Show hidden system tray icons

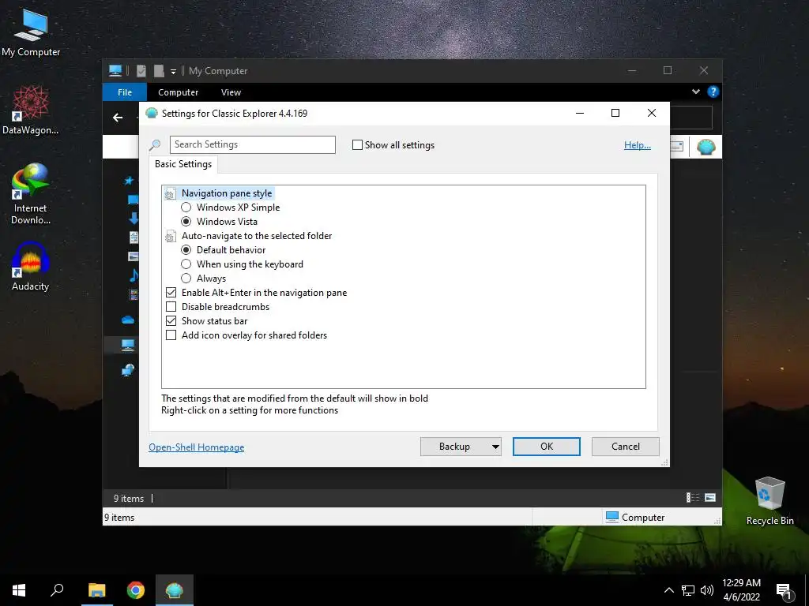pos(668,590)
